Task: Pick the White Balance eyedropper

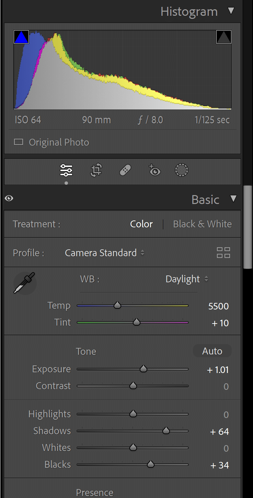Action: (x=24, y=283)
